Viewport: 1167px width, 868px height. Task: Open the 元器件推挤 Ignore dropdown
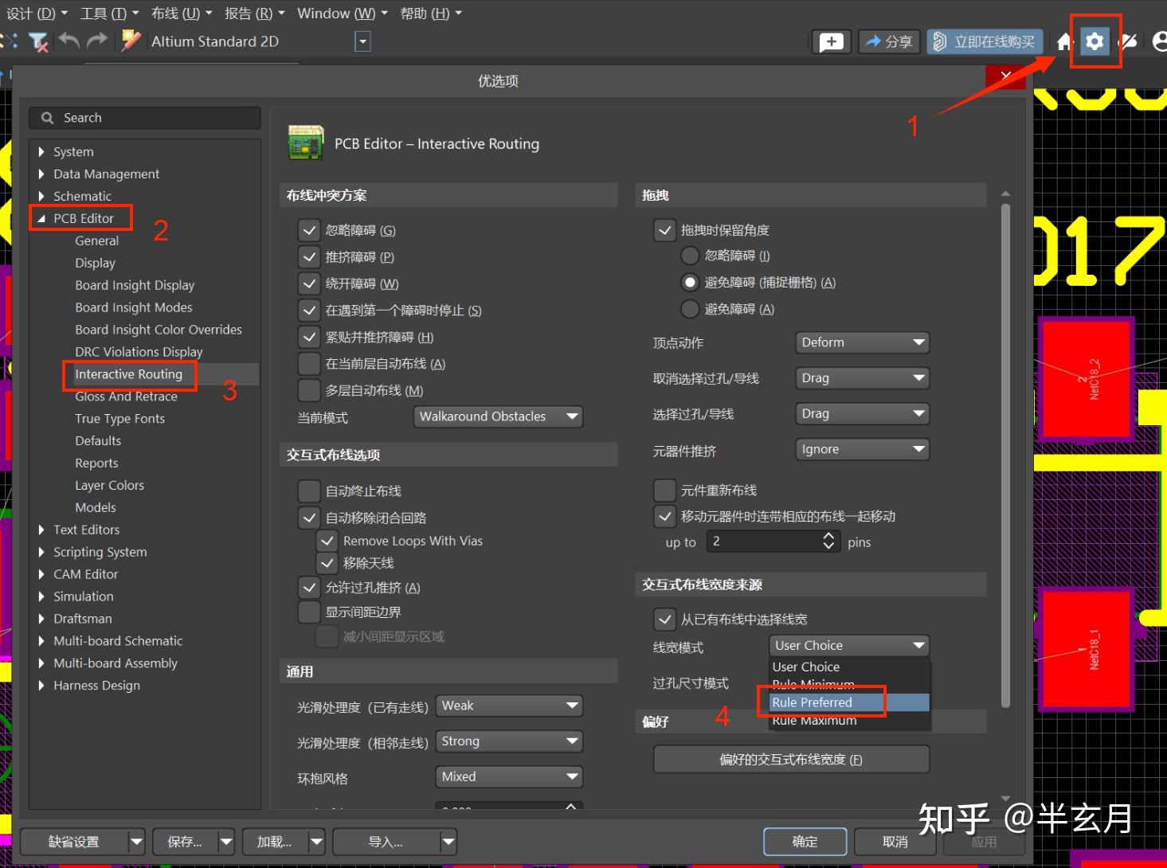coord(862,449)
